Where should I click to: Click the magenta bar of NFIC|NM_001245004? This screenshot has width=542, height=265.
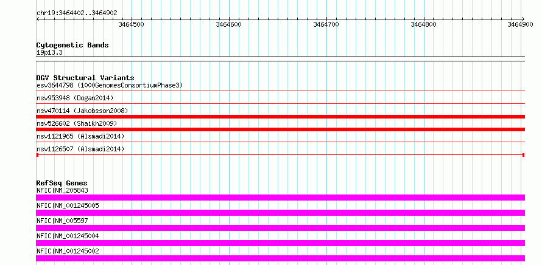click(x=280, y=243)
